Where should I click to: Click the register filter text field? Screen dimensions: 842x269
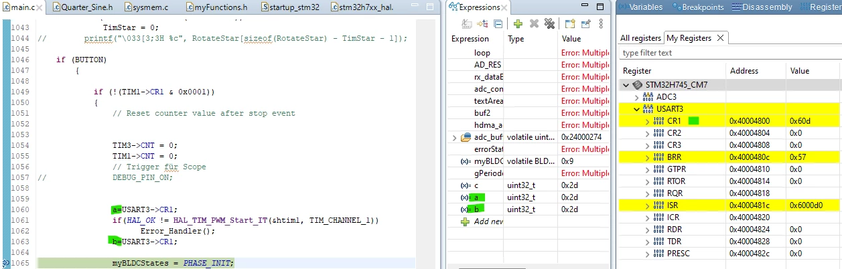(729, 53)
